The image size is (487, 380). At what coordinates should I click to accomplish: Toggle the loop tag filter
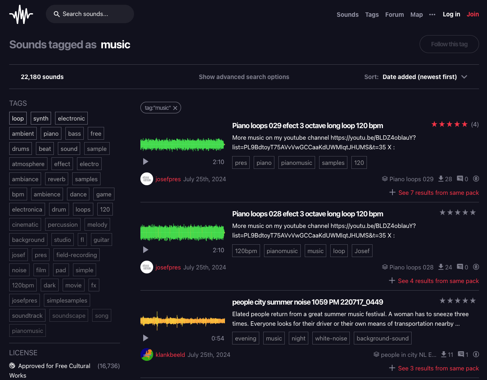(x=18, y=119)
